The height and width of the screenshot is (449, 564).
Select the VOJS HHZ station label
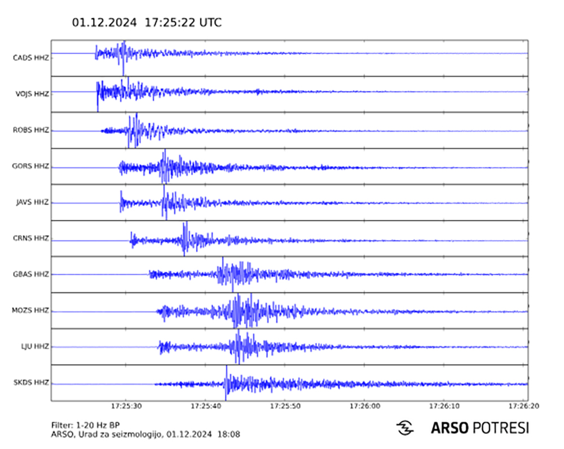32,94
